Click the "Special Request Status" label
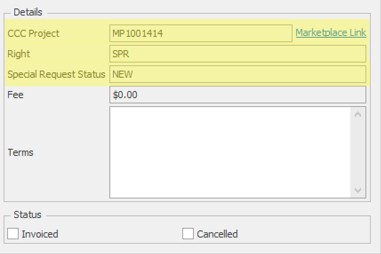 coord(56,74)
